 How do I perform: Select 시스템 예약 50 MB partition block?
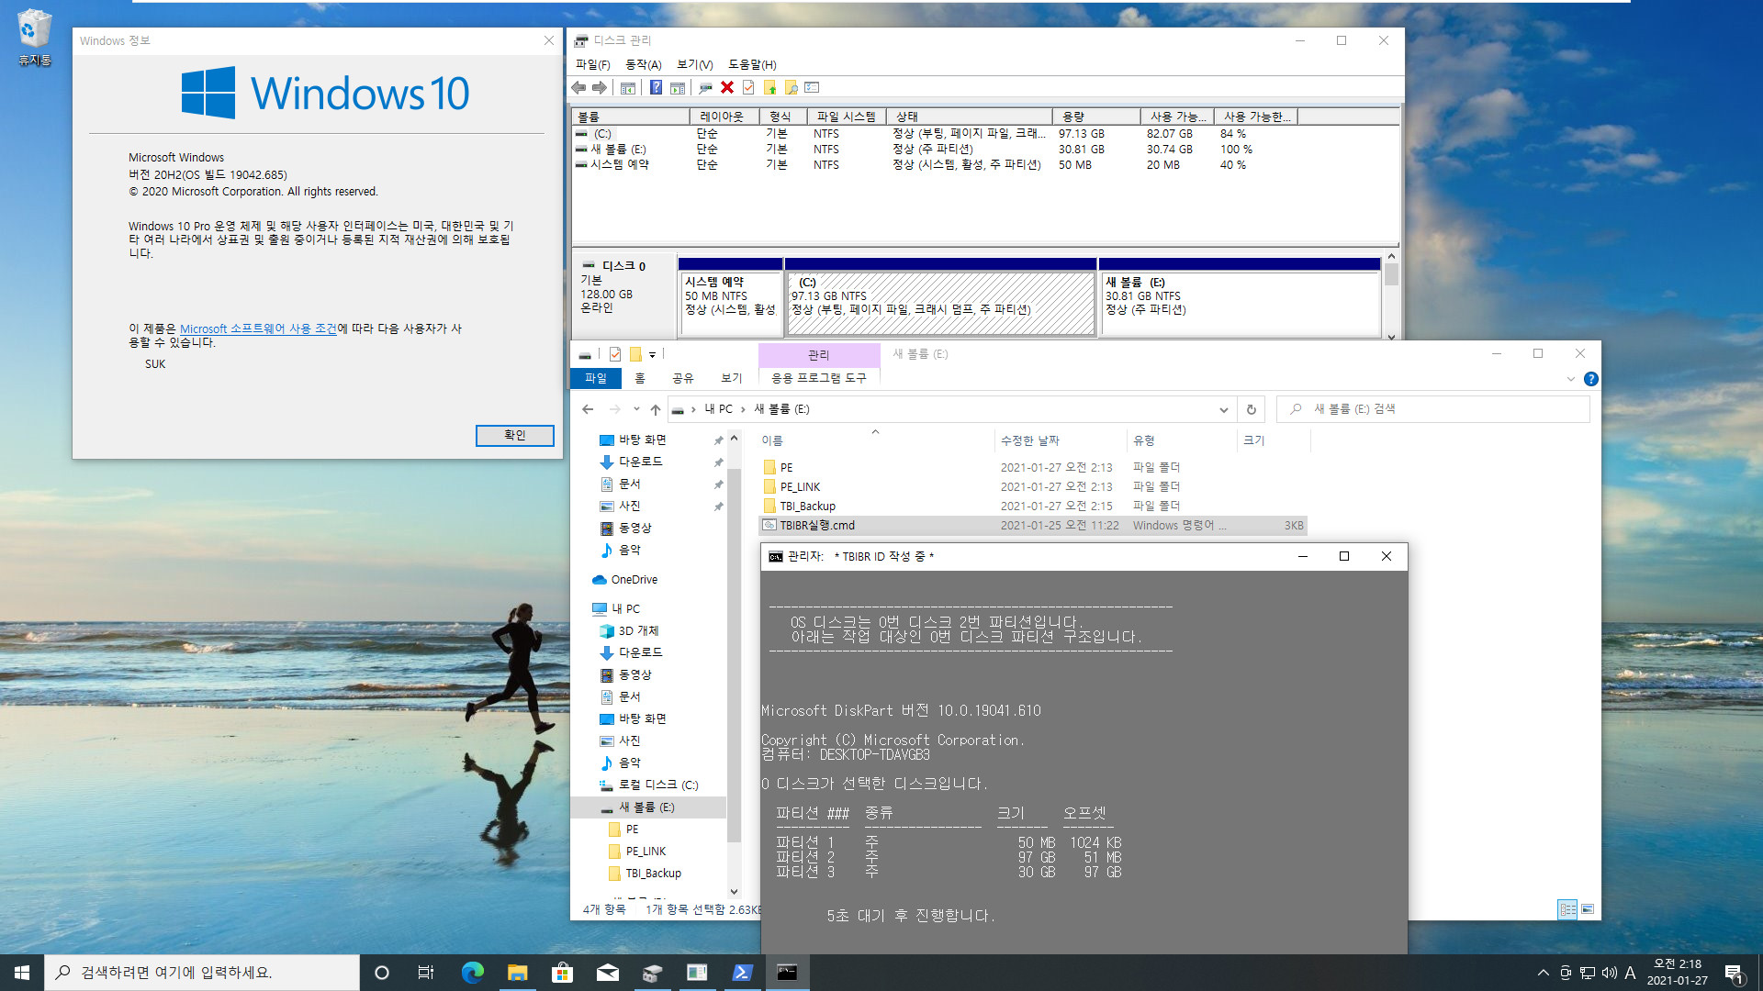[x=730, y=297]
